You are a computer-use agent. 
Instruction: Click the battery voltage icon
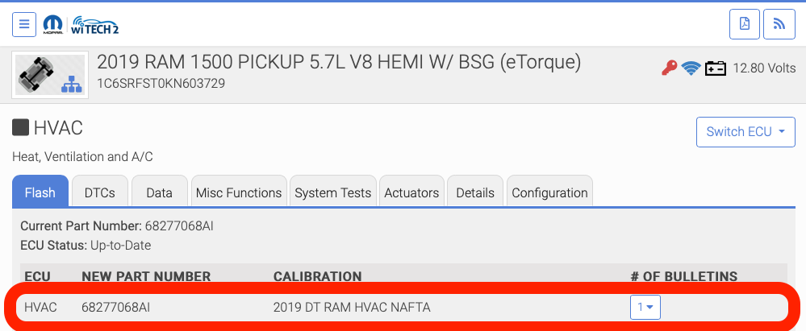click(715, 68)
